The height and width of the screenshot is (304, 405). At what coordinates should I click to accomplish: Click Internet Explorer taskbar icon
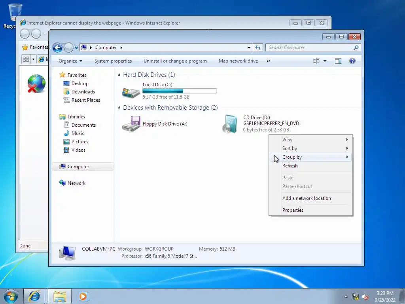click(x=34, y=296)
